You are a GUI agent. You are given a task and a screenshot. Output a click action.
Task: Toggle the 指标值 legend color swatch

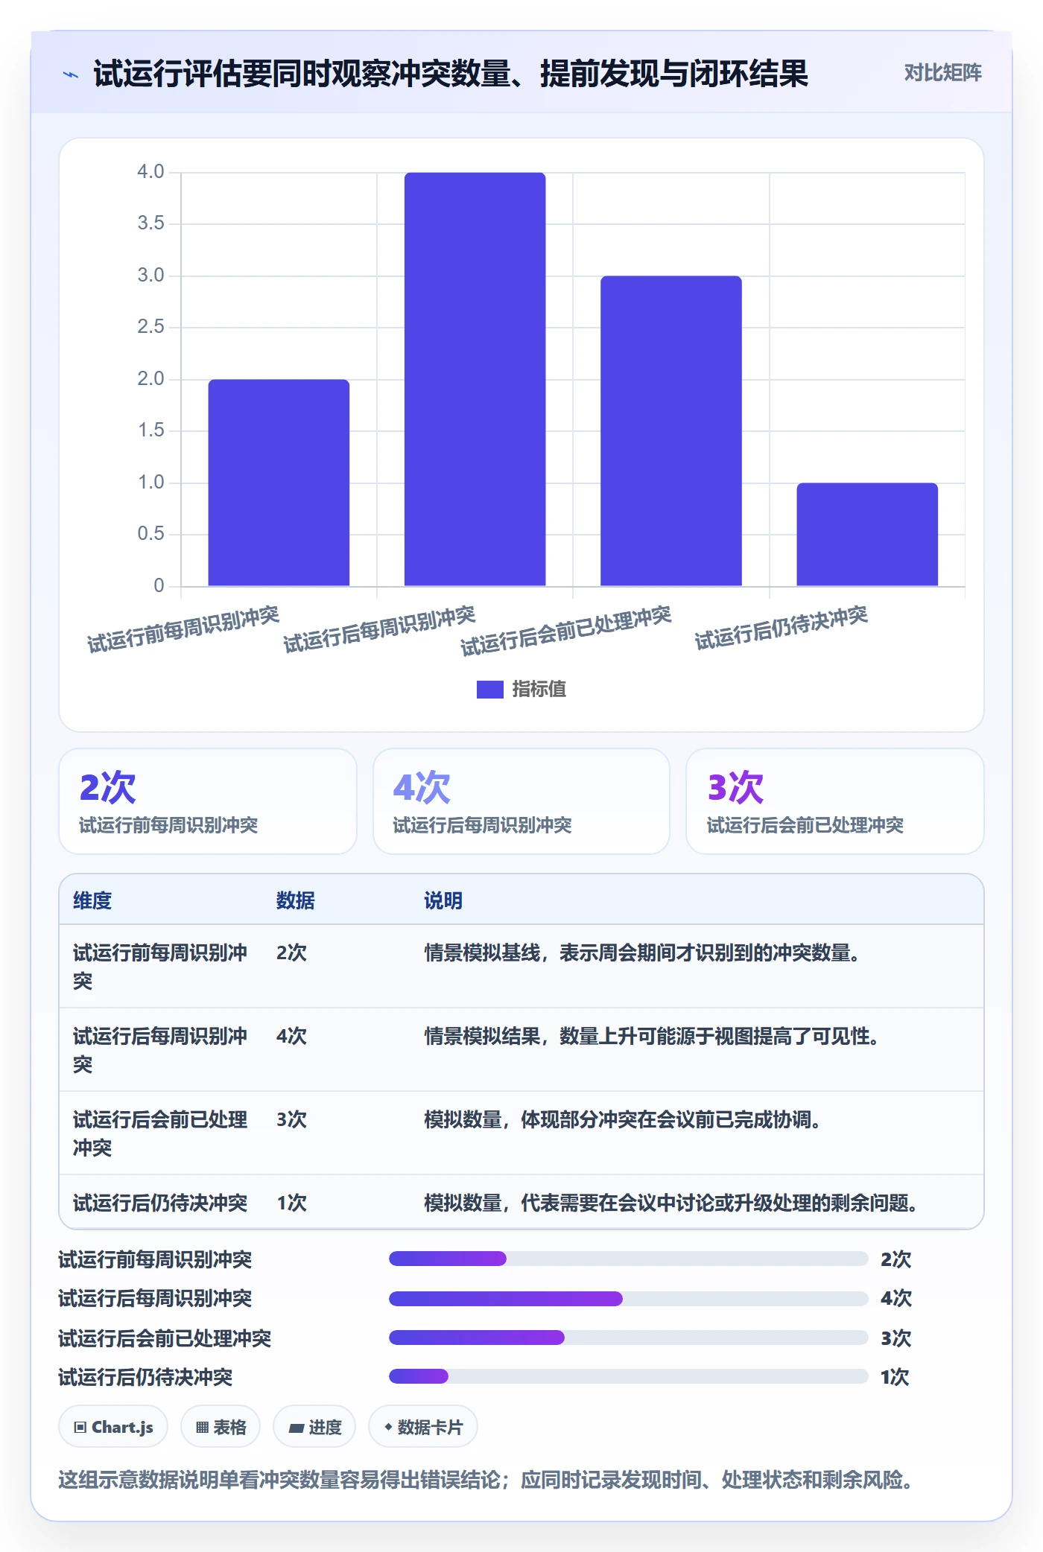pyautogui.click(x=489, y=690)
